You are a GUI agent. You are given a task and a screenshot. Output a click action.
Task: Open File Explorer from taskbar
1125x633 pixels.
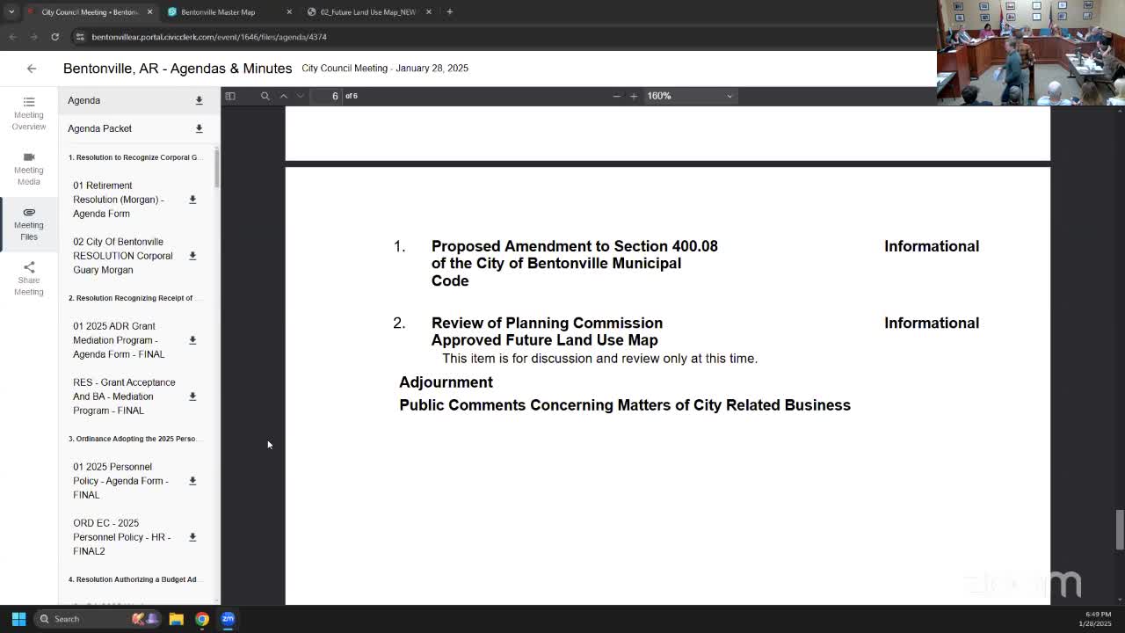(176, 619)
